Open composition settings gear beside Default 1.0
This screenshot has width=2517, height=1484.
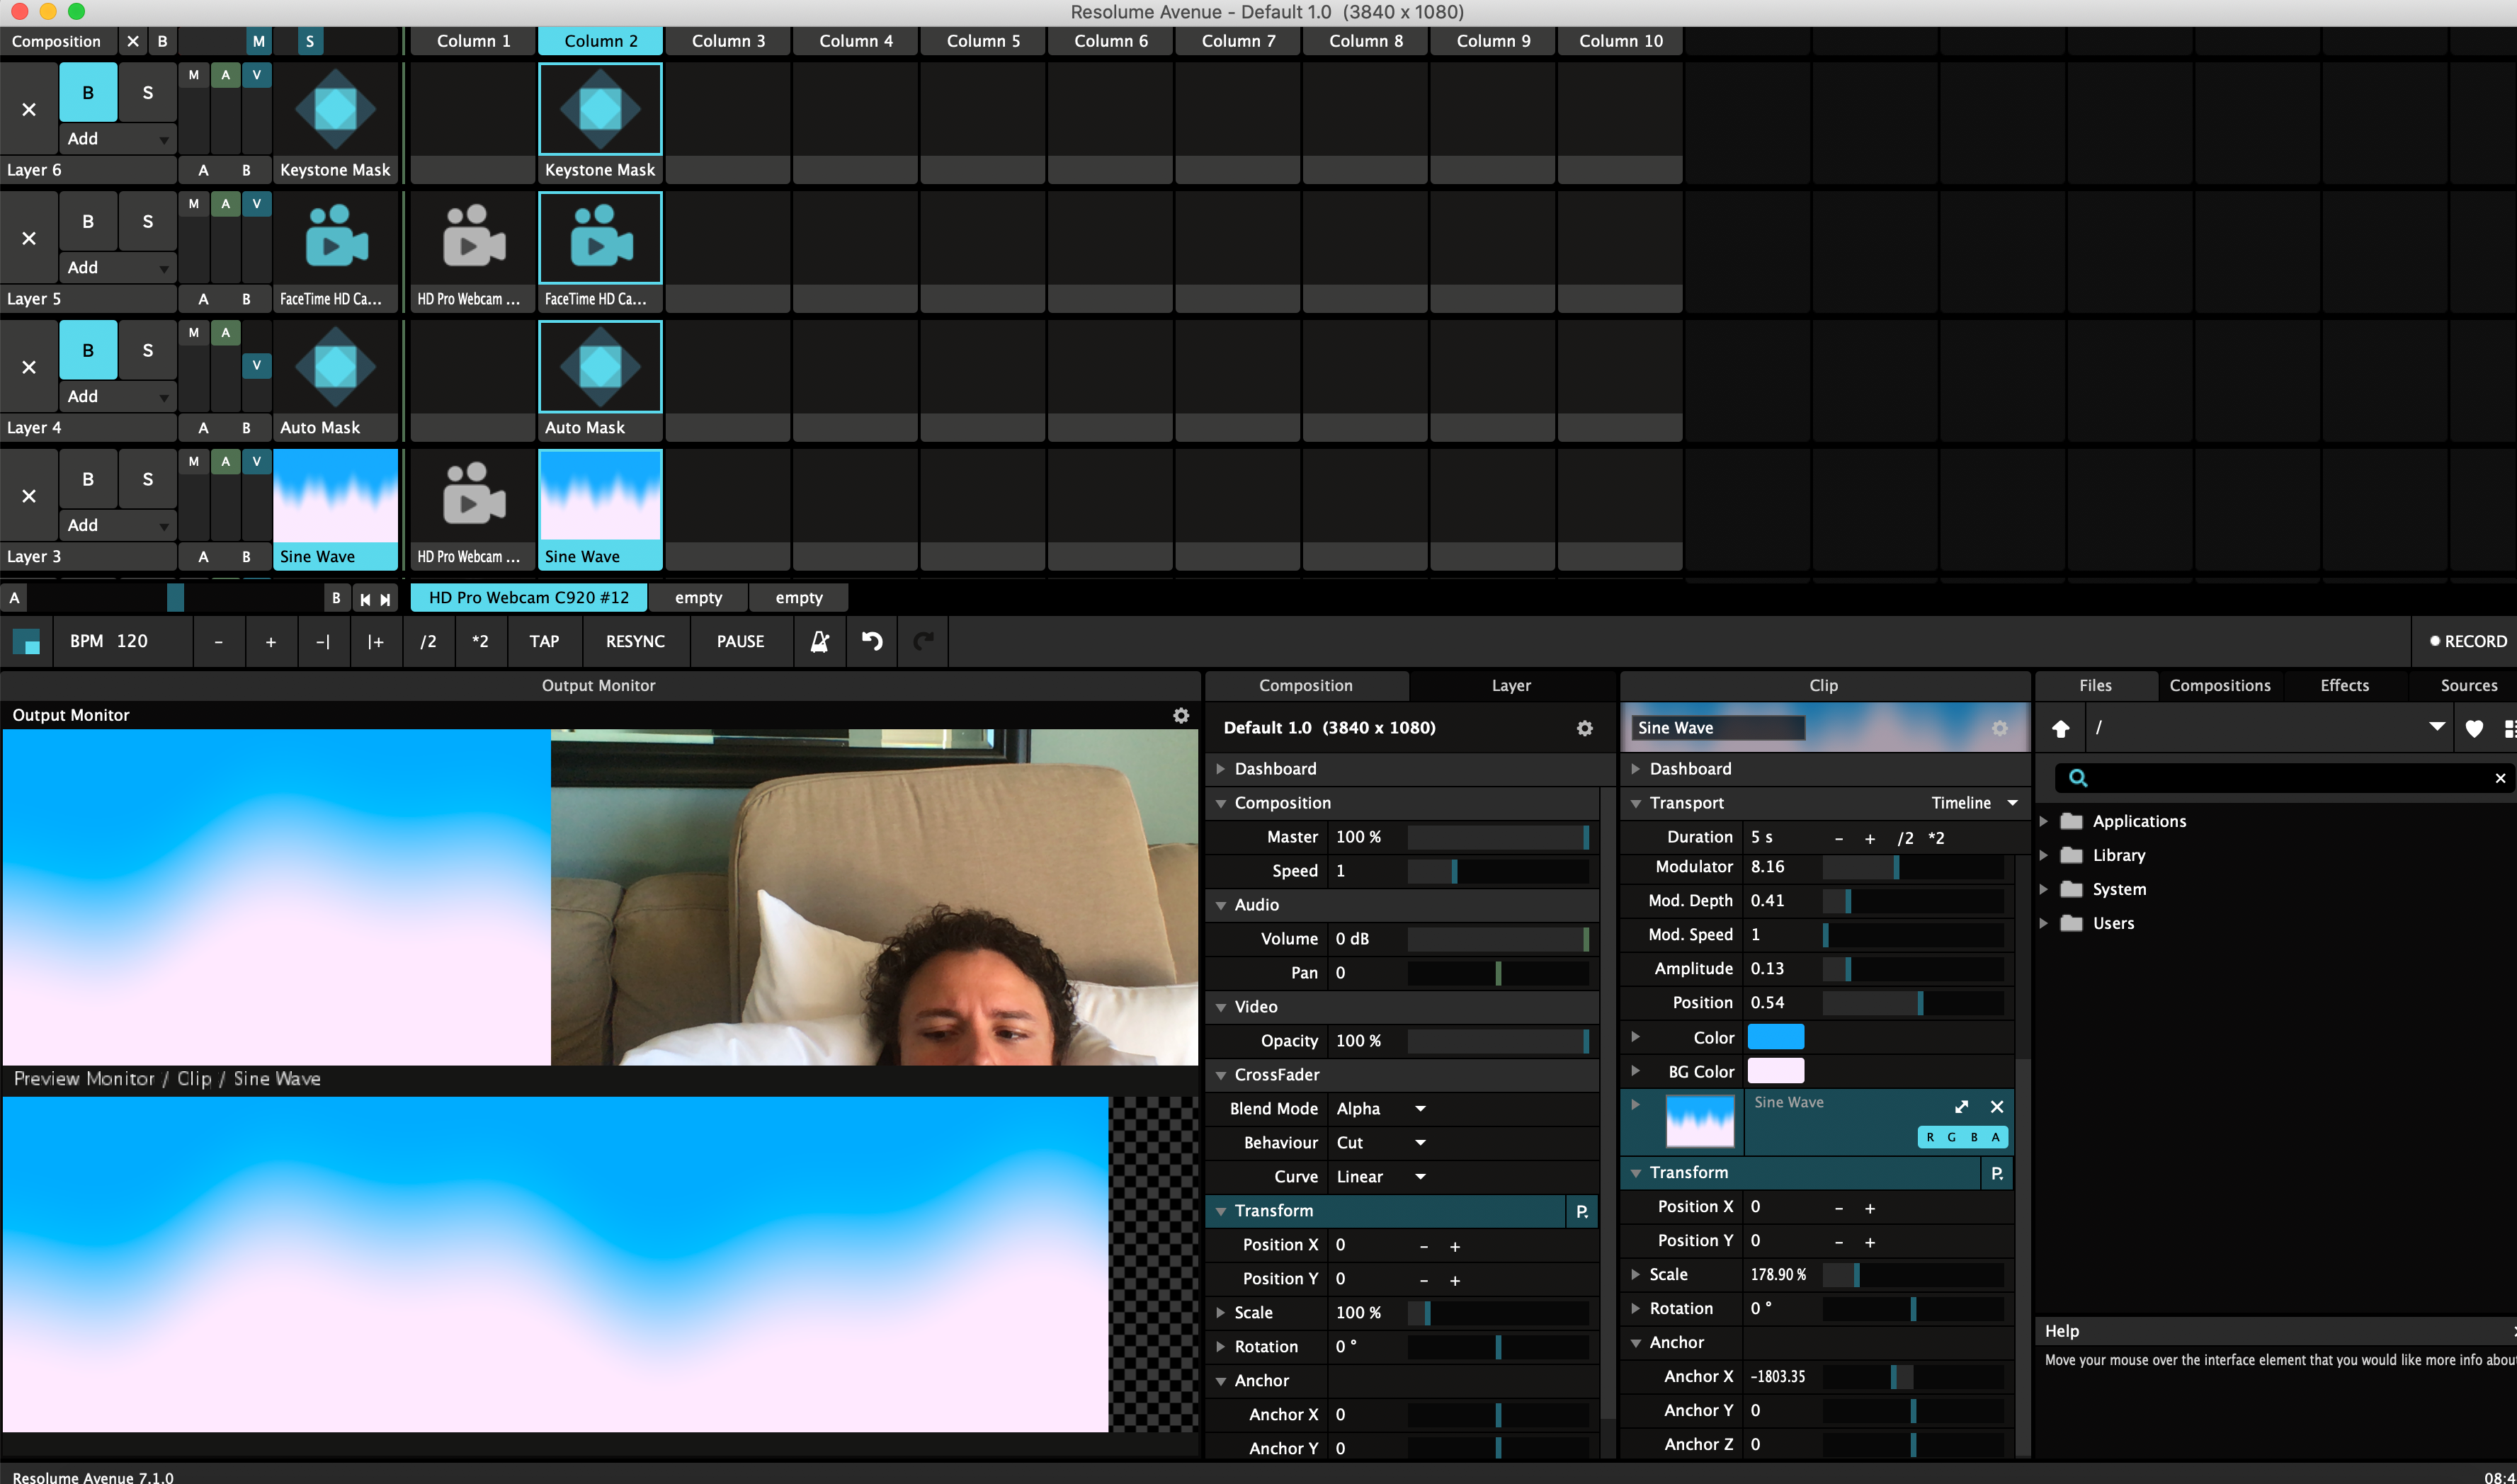(x=1584, y=728)
